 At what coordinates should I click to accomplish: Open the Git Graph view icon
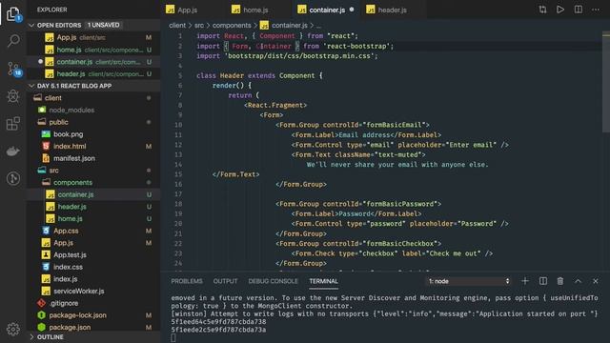click(13, 178)
